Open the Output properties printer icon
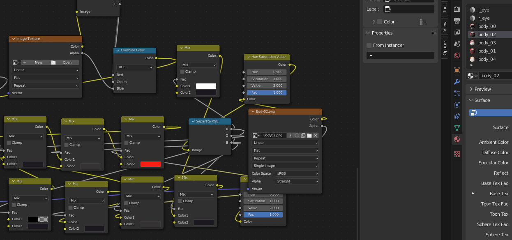 (x=457, y=21)
